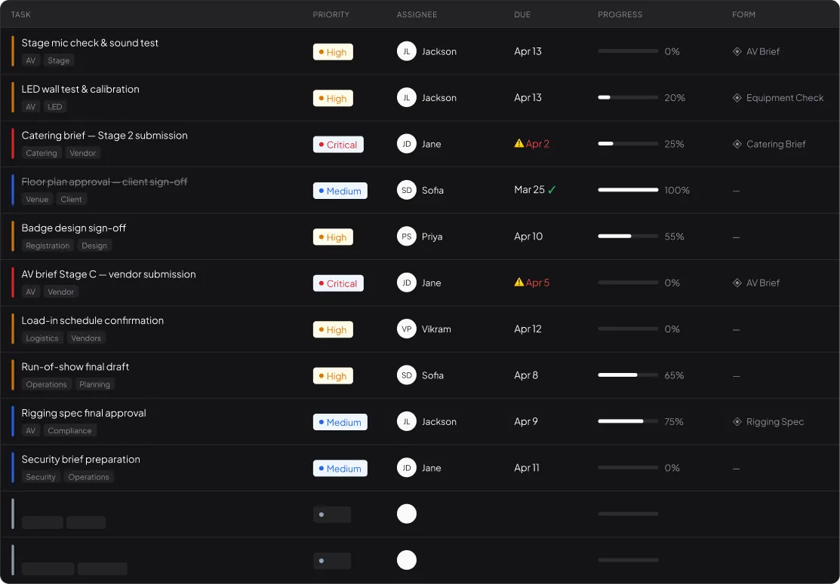
Task: Click the Registration tag under Badge design sign-off
Action: pyautogui.click(x=48, y=246)
